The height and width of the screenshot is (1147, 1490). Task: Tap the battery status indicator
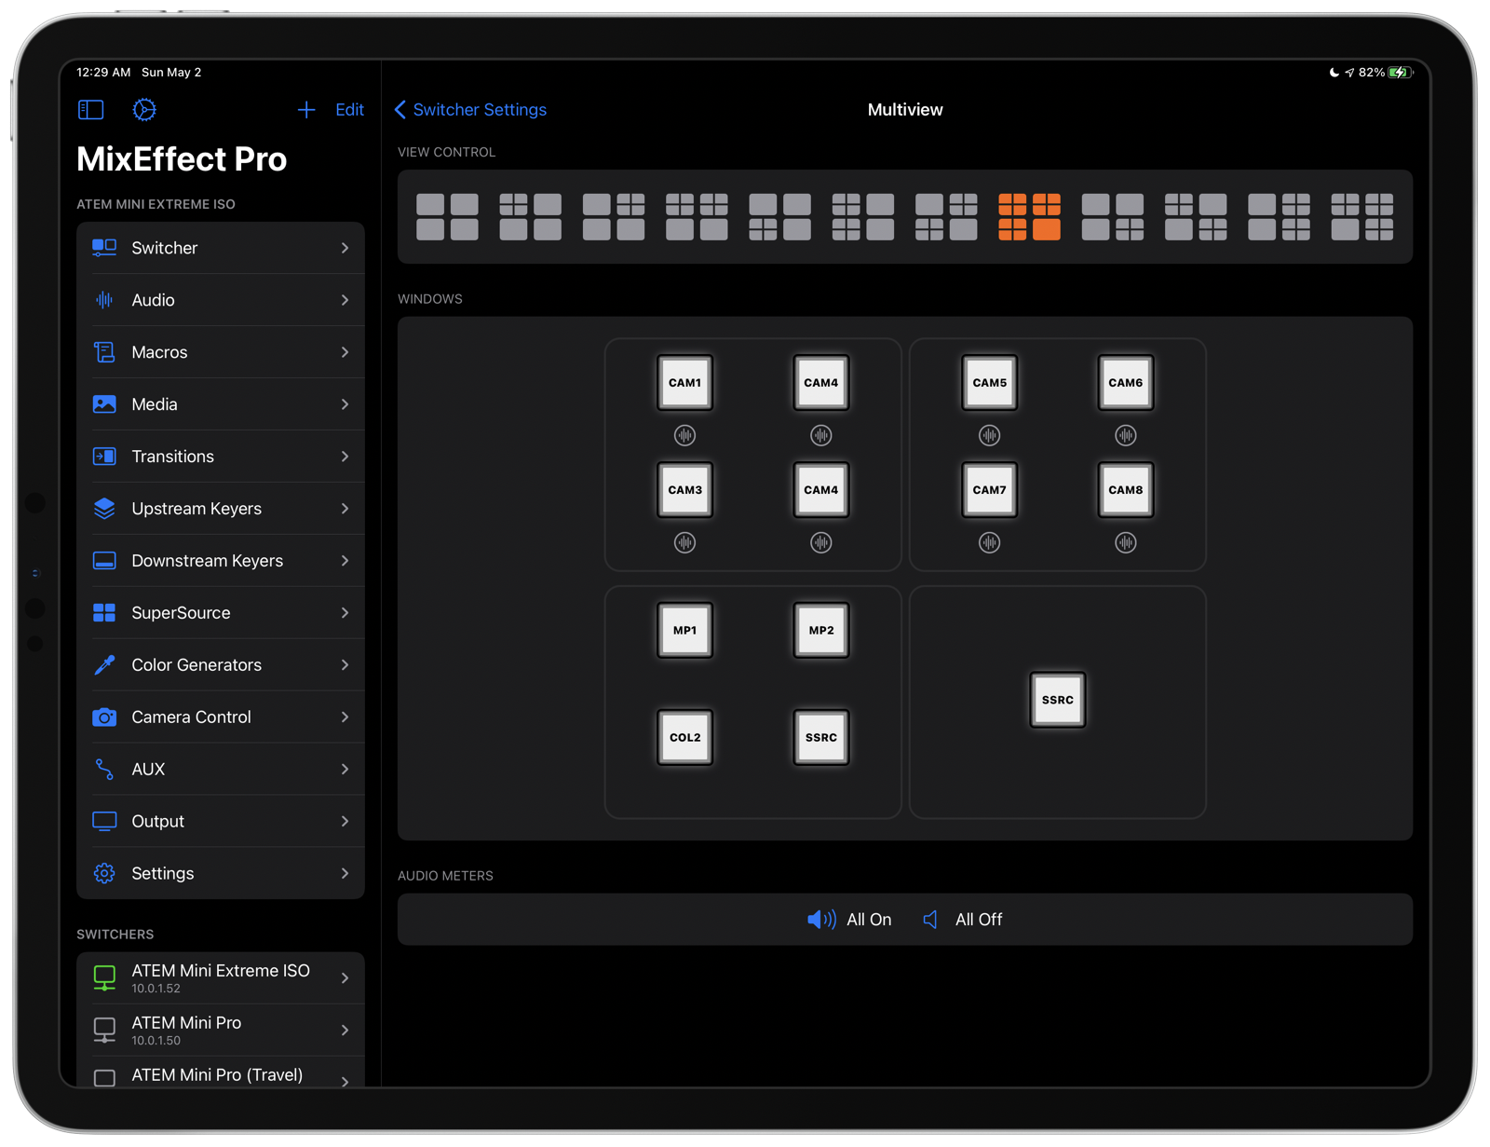pos(1401,73)
